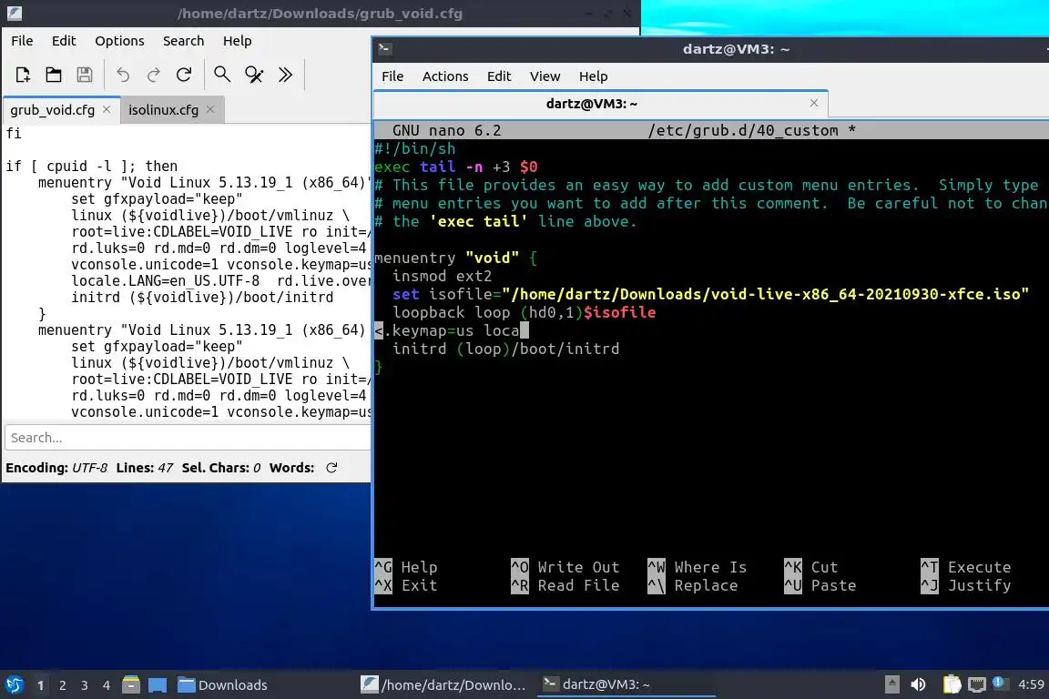Click the ^R Read File shortcut in nano
Viewport: 1049px width, 699px height.
tap(565, 585)
